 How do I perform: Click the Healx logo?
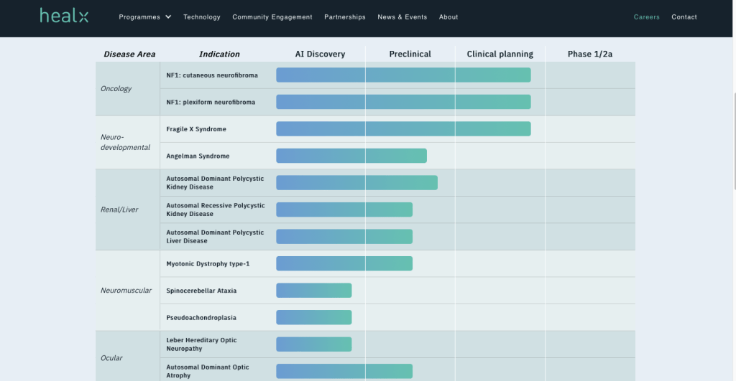coord(64,16)
